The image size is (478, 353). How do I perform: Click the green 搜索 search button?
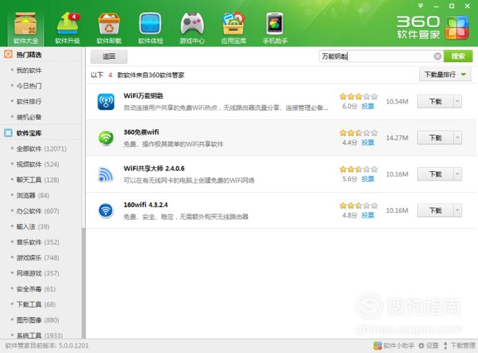click(458, 57)
